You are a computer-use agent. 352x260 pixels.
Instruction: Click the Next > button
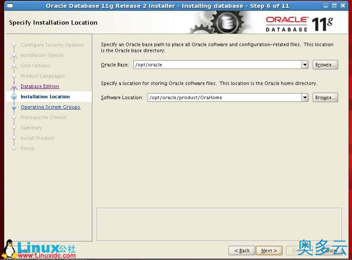(x=269, y=251)
